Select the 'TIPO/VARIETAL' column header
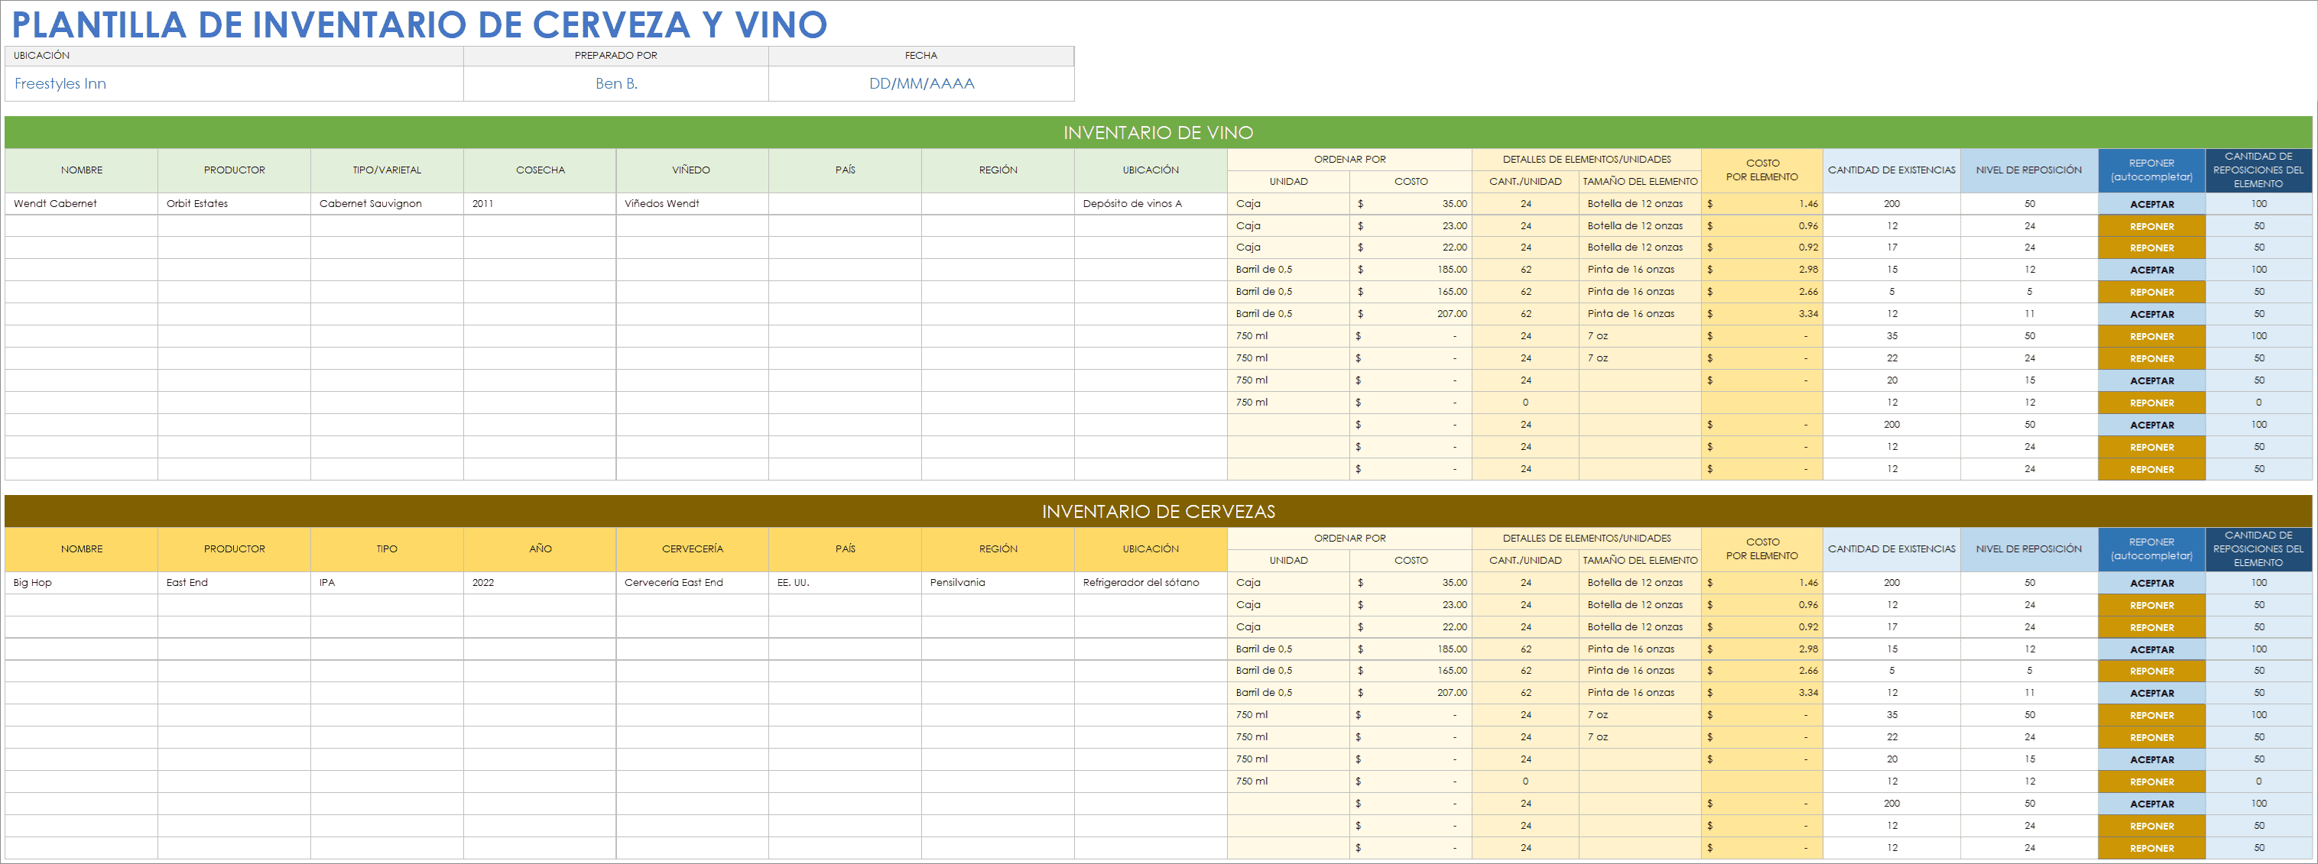Image resolution: width=2318 pixels, height=864 pixels. click(387, 171)
